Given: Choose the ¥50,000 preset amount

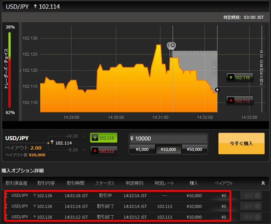Looking at the screenshot, I should pyautogui.click(x=195, y=149).
